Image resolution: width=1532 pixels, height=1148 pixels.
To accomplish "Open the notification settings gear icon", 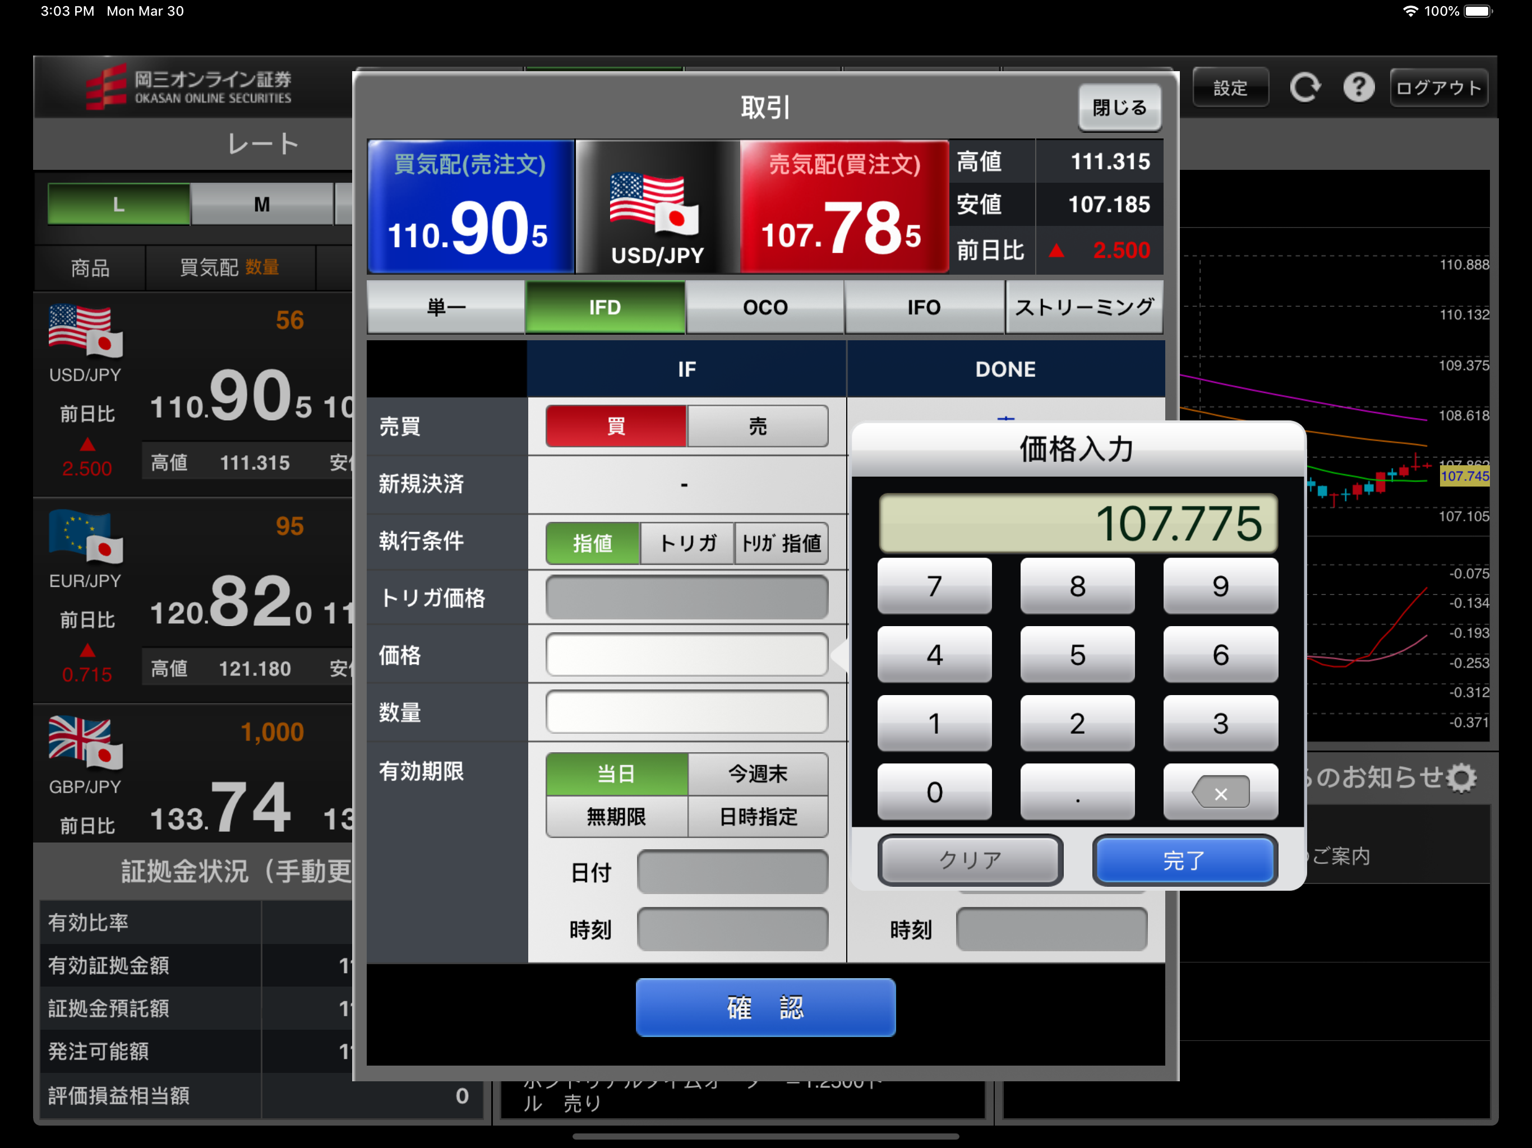I will (1461, 777).
